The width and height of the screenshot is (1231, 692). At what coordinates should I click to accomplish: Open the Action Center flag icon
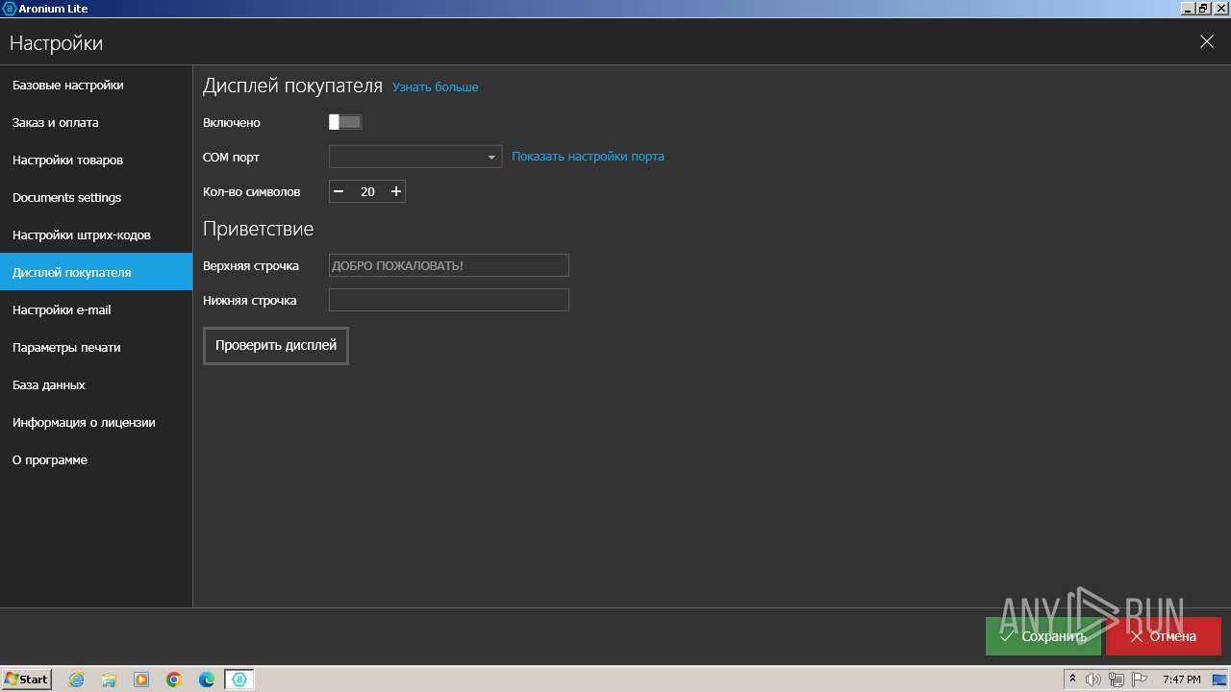[1140, 680]
